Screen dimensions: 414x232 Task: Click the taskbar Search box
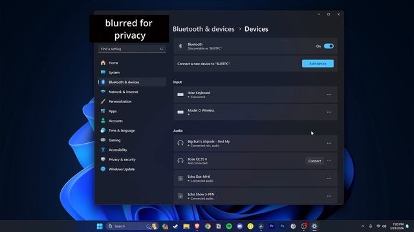(x=132, y=226)
